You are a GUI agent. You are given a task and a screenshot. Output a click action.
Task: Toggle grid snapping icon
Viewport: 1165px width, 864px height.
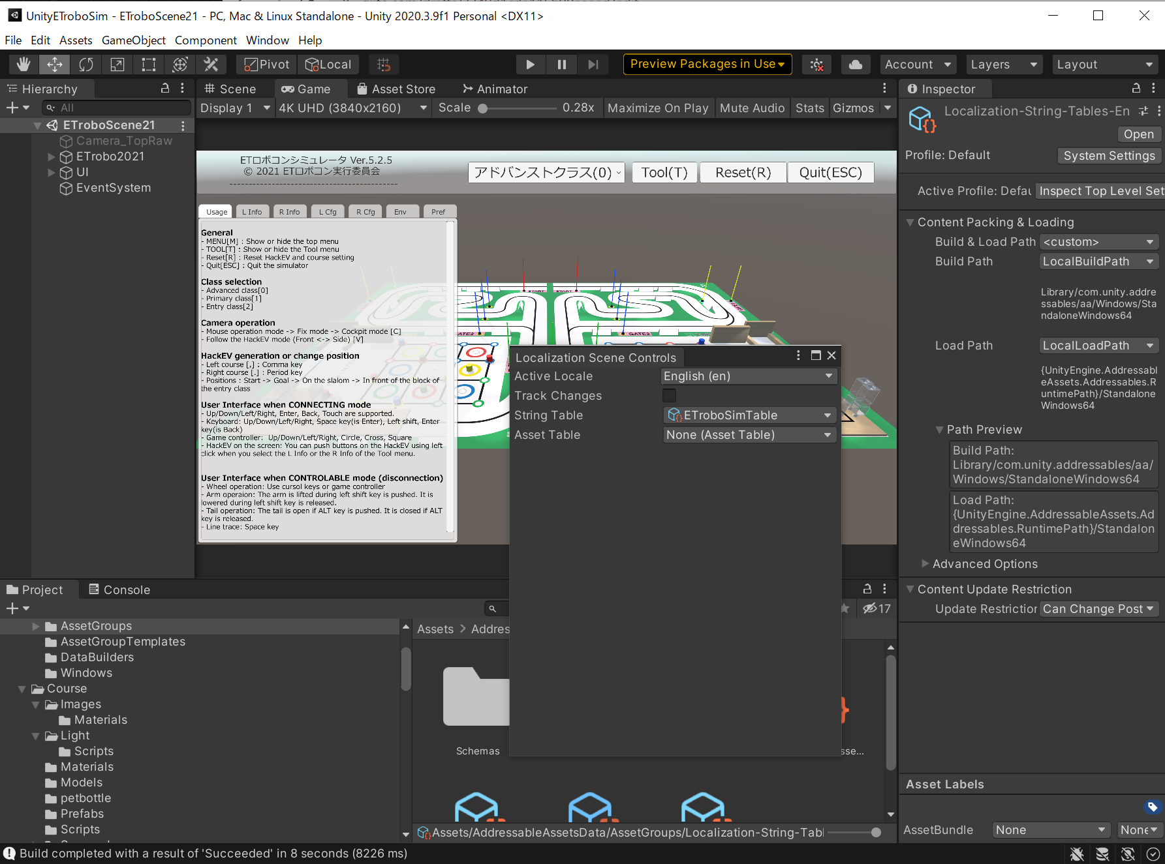point(384,65)
